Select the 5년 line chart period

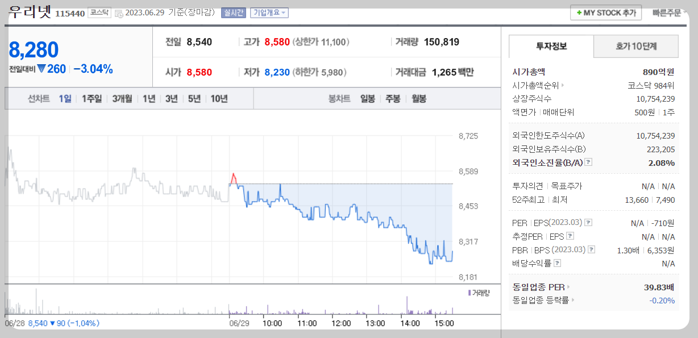(194, 98)
